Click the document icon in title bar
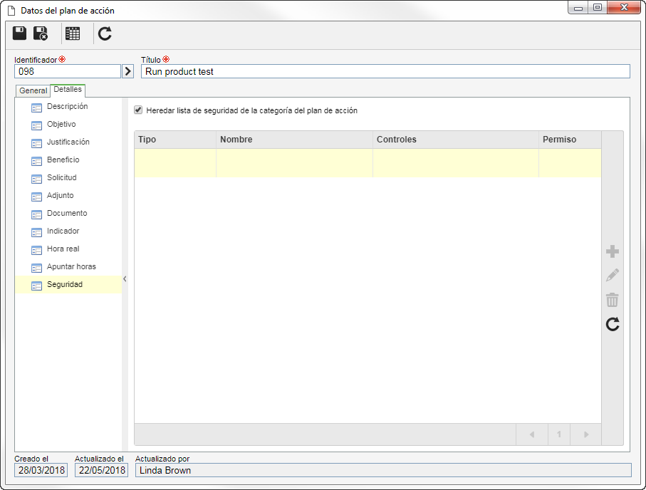 click(11, 11)
